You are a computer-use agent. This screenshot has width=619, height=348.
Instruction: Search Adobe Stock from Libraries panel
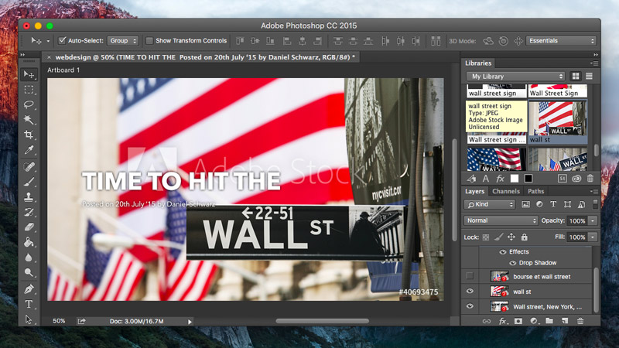click(563, 179)
